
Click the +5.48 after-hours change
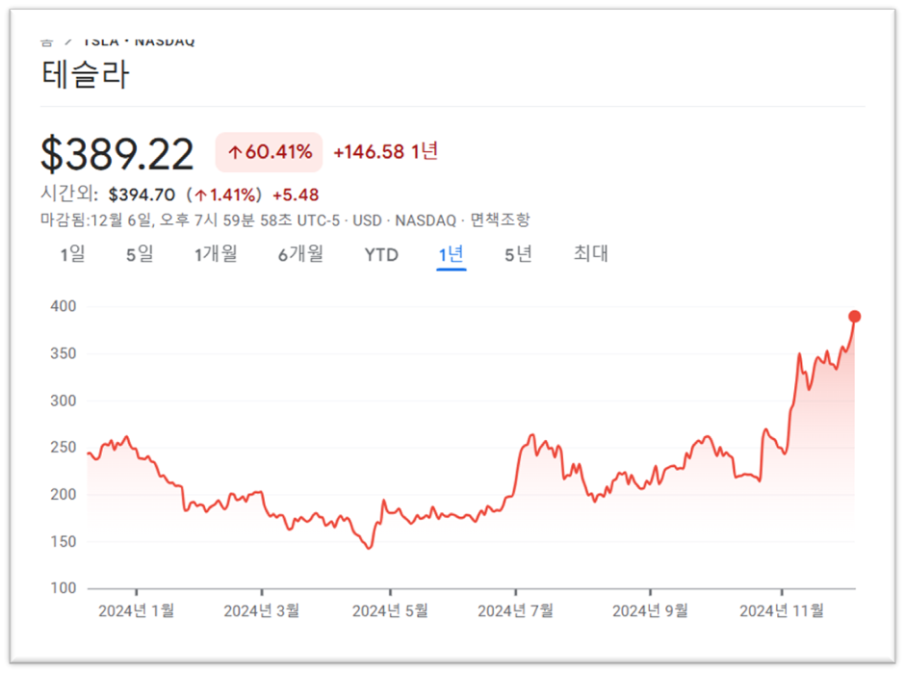(x=296, y=194)
